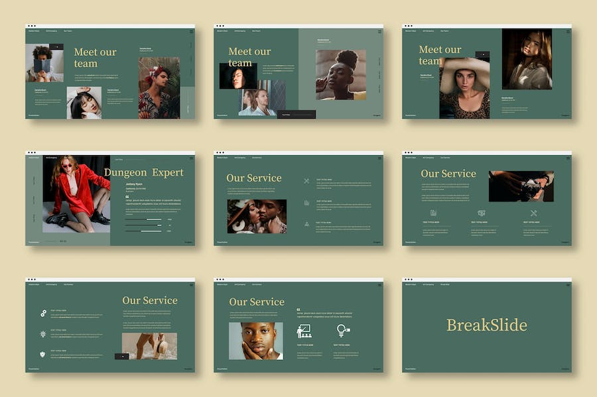Click the bar chart icon on center slide
597x397 pixels.
pos(306,203)
